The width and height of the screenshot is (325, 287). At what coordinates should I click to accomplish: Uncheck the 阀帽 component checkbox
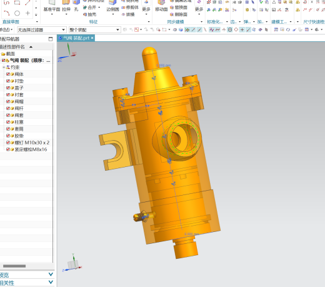coord(8,101)
